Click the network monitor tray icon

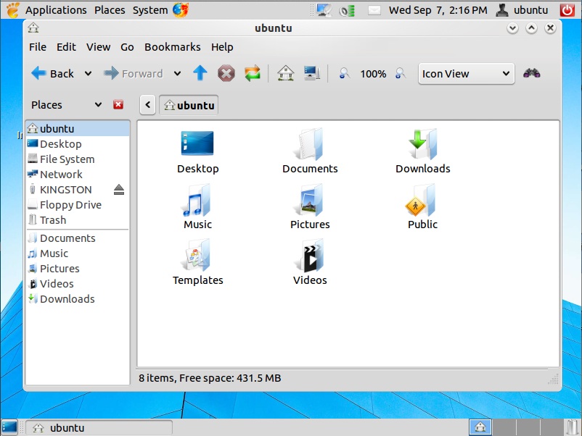[324, 10]
